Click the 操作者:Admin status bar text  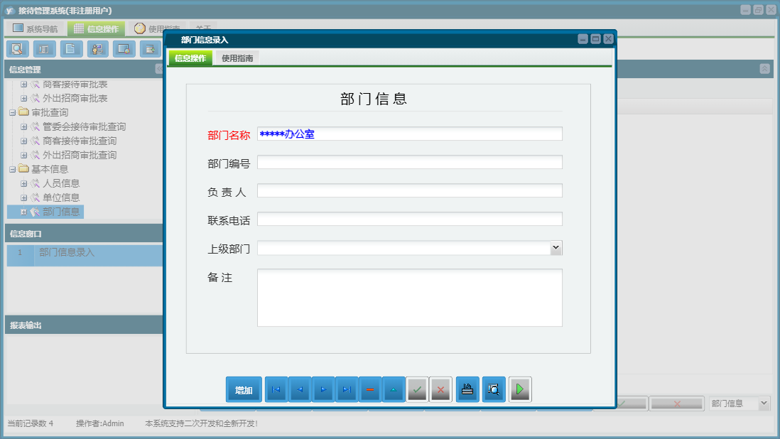[100, 423]
